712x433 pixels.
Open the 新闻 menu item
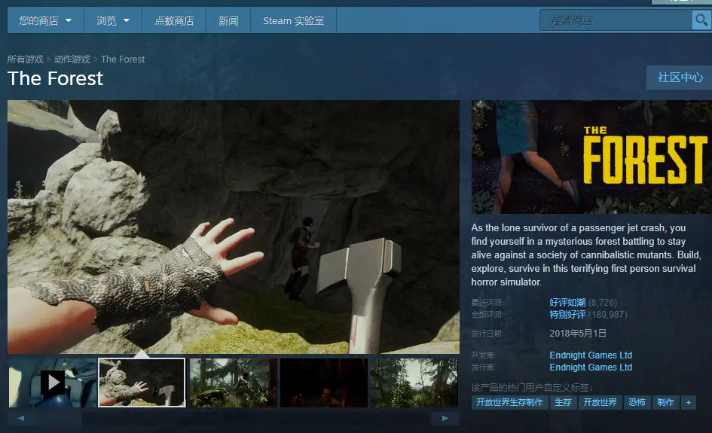pyautogui.click(x=228, y=20)
